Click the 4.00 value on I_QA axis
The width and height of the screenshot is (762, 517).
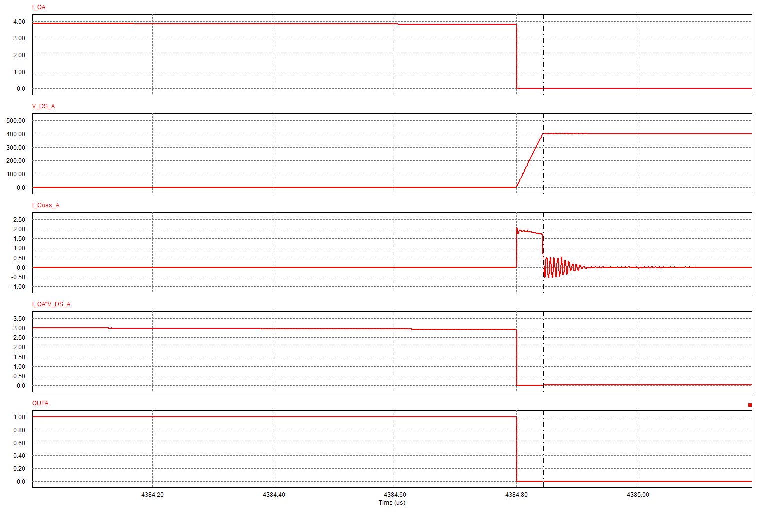point(19,22)
